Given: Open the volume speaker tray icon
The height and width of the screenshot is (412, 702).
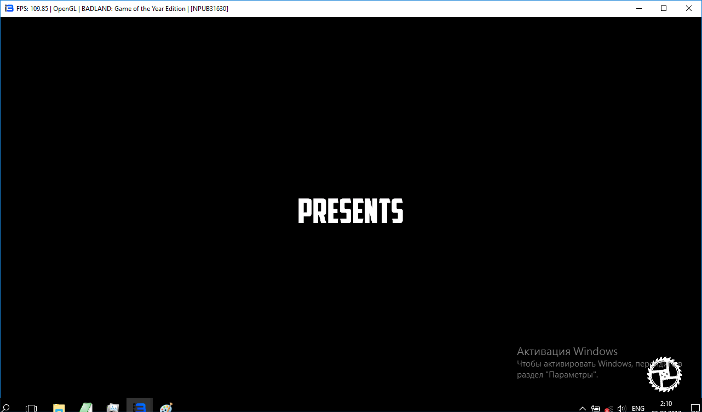Looking at the screenshot, I should click(x=622, y=408).
